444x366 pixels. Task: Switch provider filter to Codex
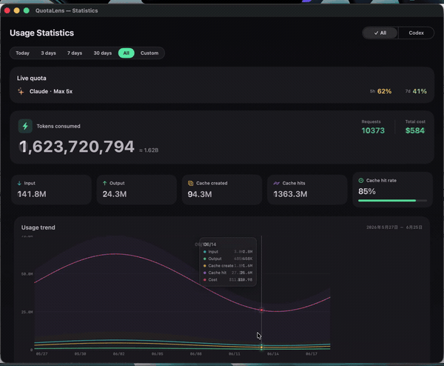pos(416,33)
